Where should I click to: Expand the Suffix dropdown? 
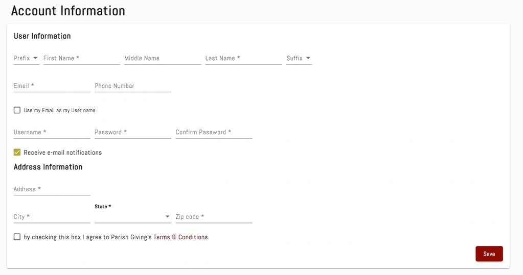click(x=299, y=58)
